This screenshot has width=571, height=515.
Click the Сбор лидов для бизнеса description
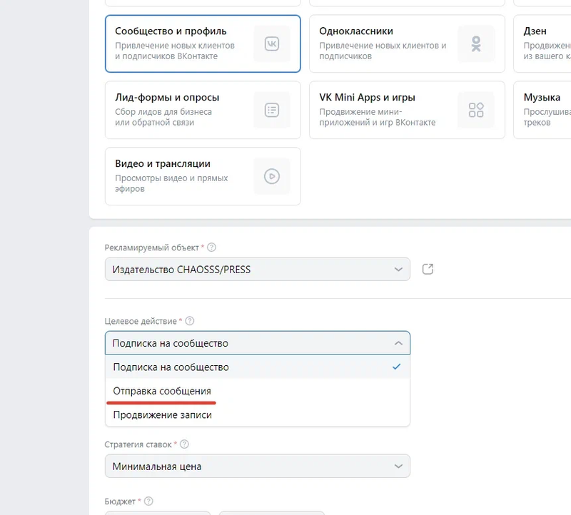pyautogui.click(x=163, y=117)
